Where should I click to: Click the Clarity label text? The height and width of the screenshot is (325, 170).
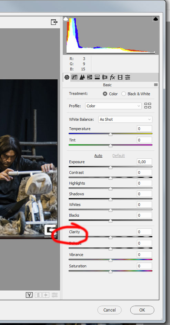pos(74,232)
